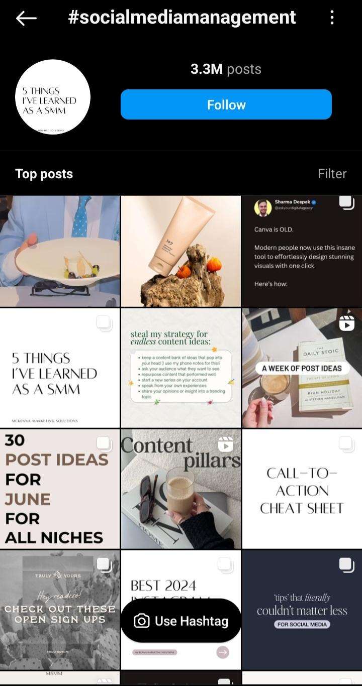
Task: Follow the #socialmediamanagement hashtag
Action: [x=226, y=104]
